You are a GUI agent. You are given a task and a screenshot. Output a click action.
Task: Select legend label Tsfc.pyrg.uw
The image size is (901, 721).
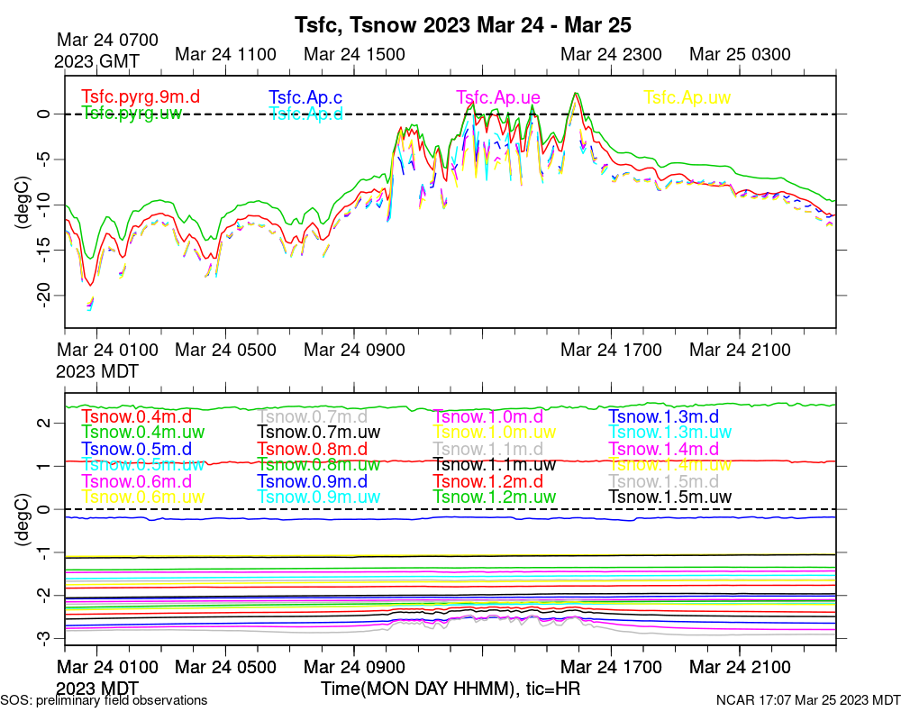132,113
